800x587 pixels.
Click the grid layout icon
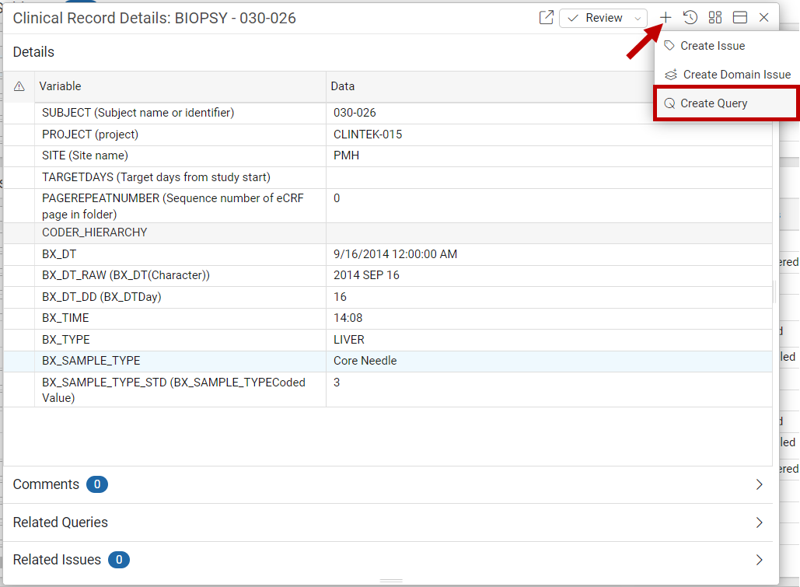(x=715, y=17)
